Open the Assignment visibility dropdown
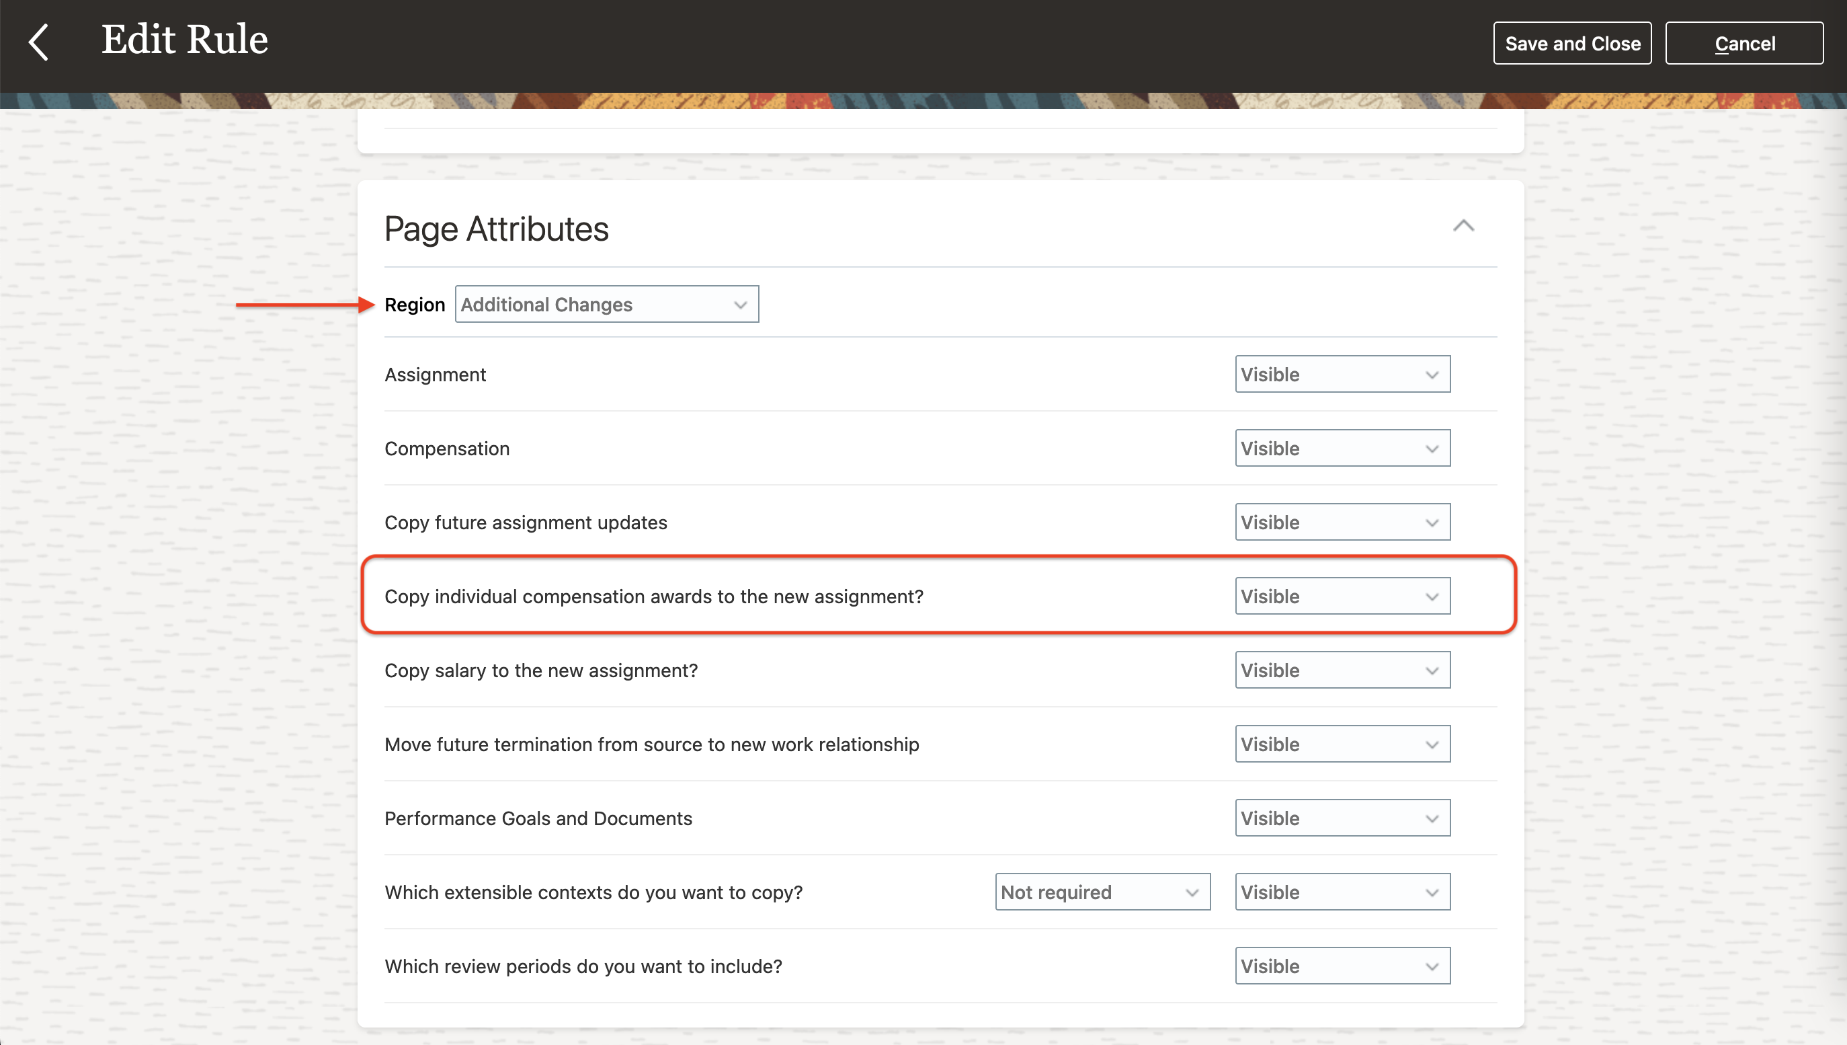This screenshot has height=1045, width=1847. tap(1342, 374)
